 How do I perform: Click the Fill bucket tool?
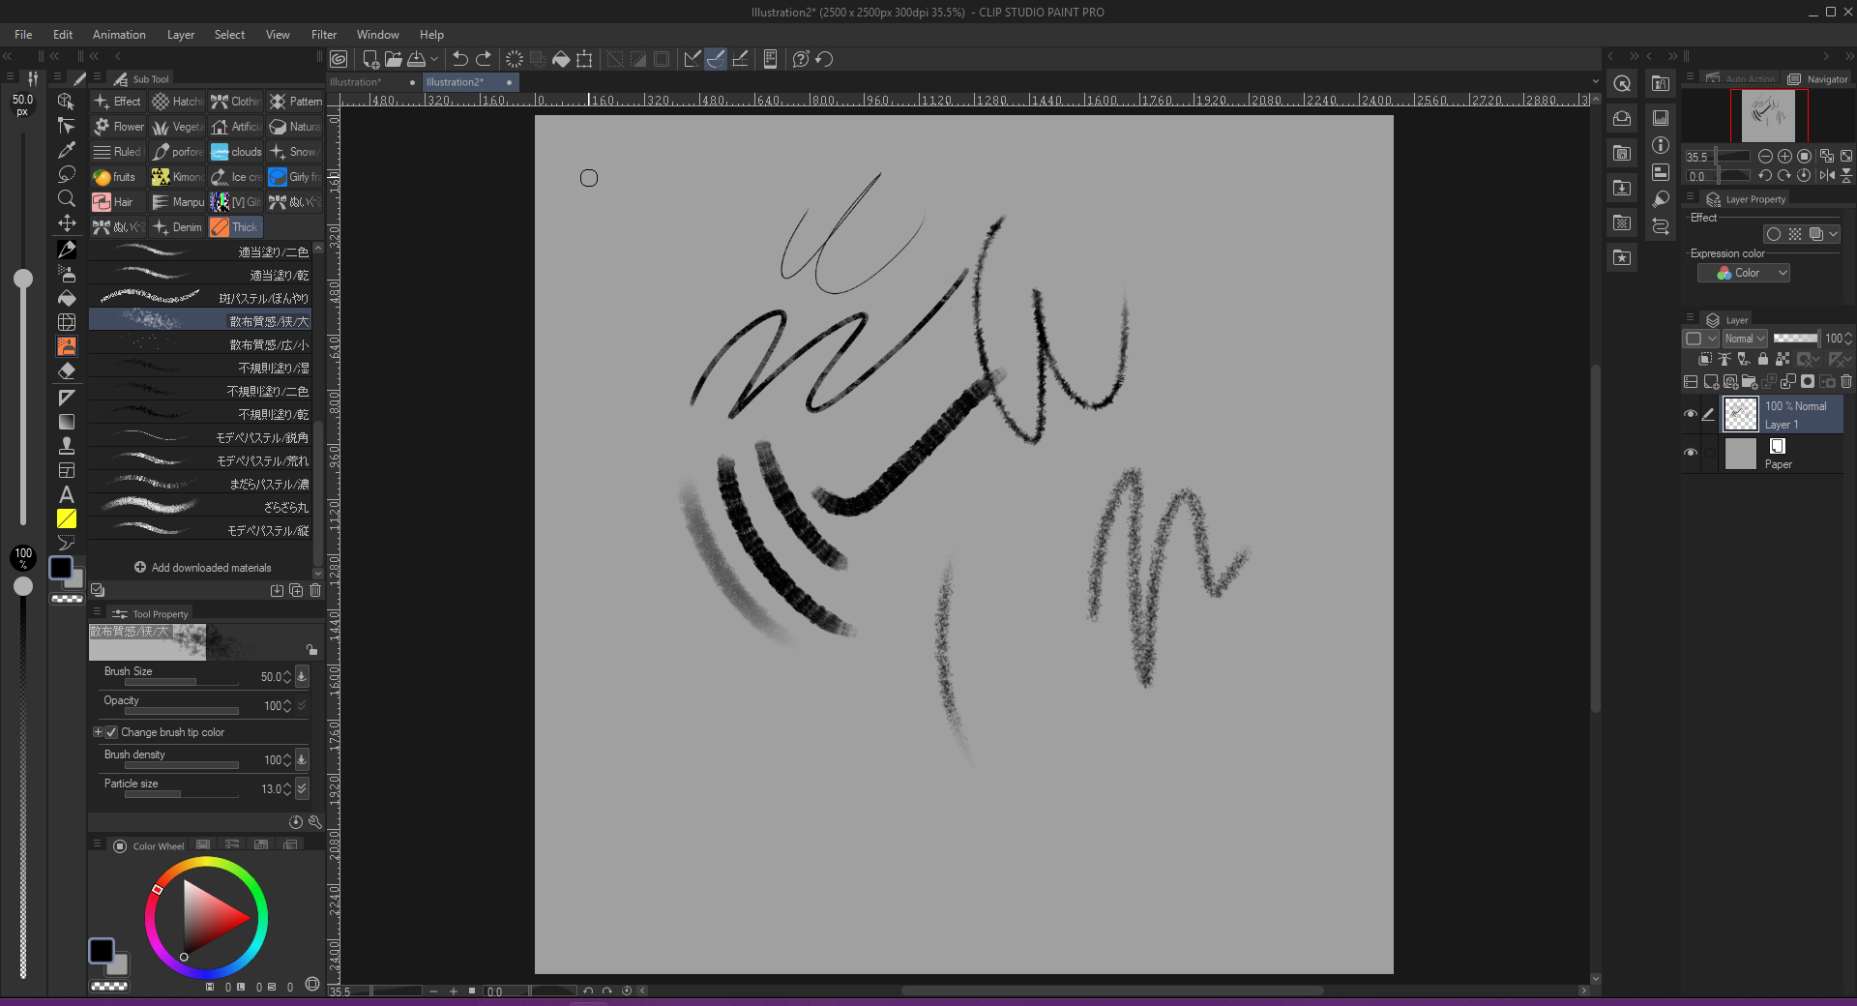[x=67, y=298]
